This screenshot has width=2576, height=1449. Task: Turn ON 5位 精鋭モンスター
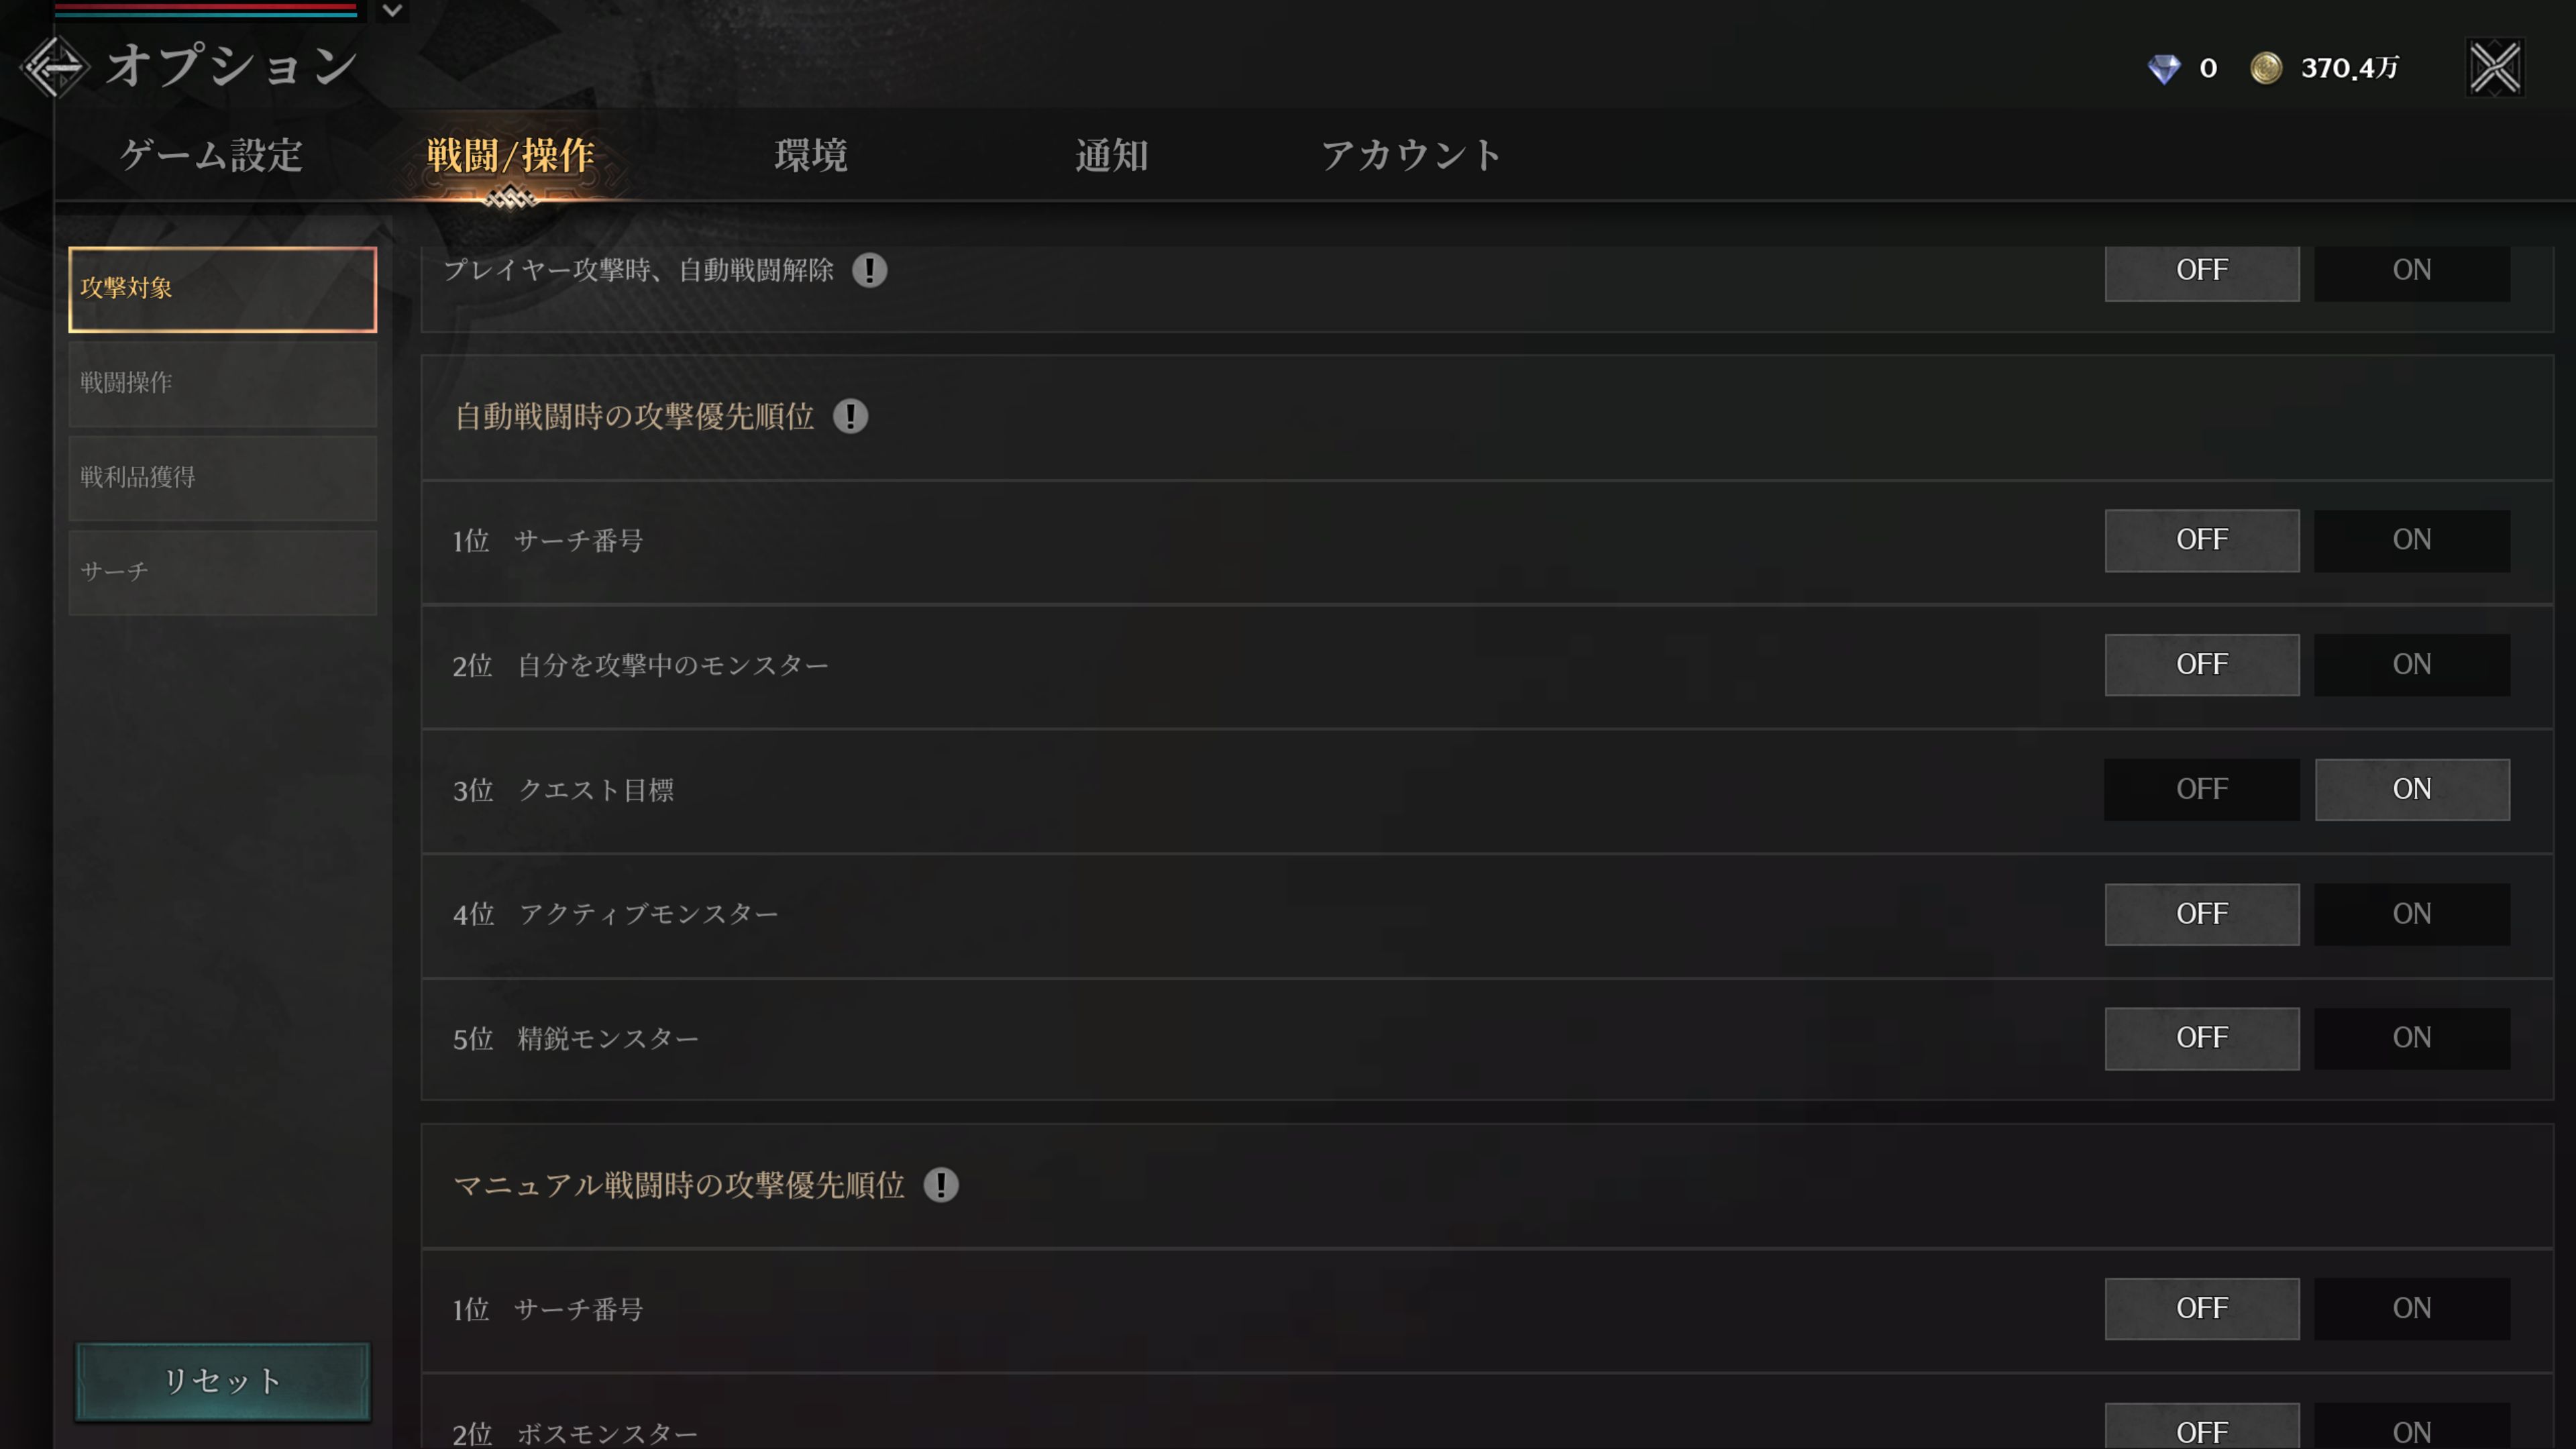pyautogui.click(x=2412, y=1038)
